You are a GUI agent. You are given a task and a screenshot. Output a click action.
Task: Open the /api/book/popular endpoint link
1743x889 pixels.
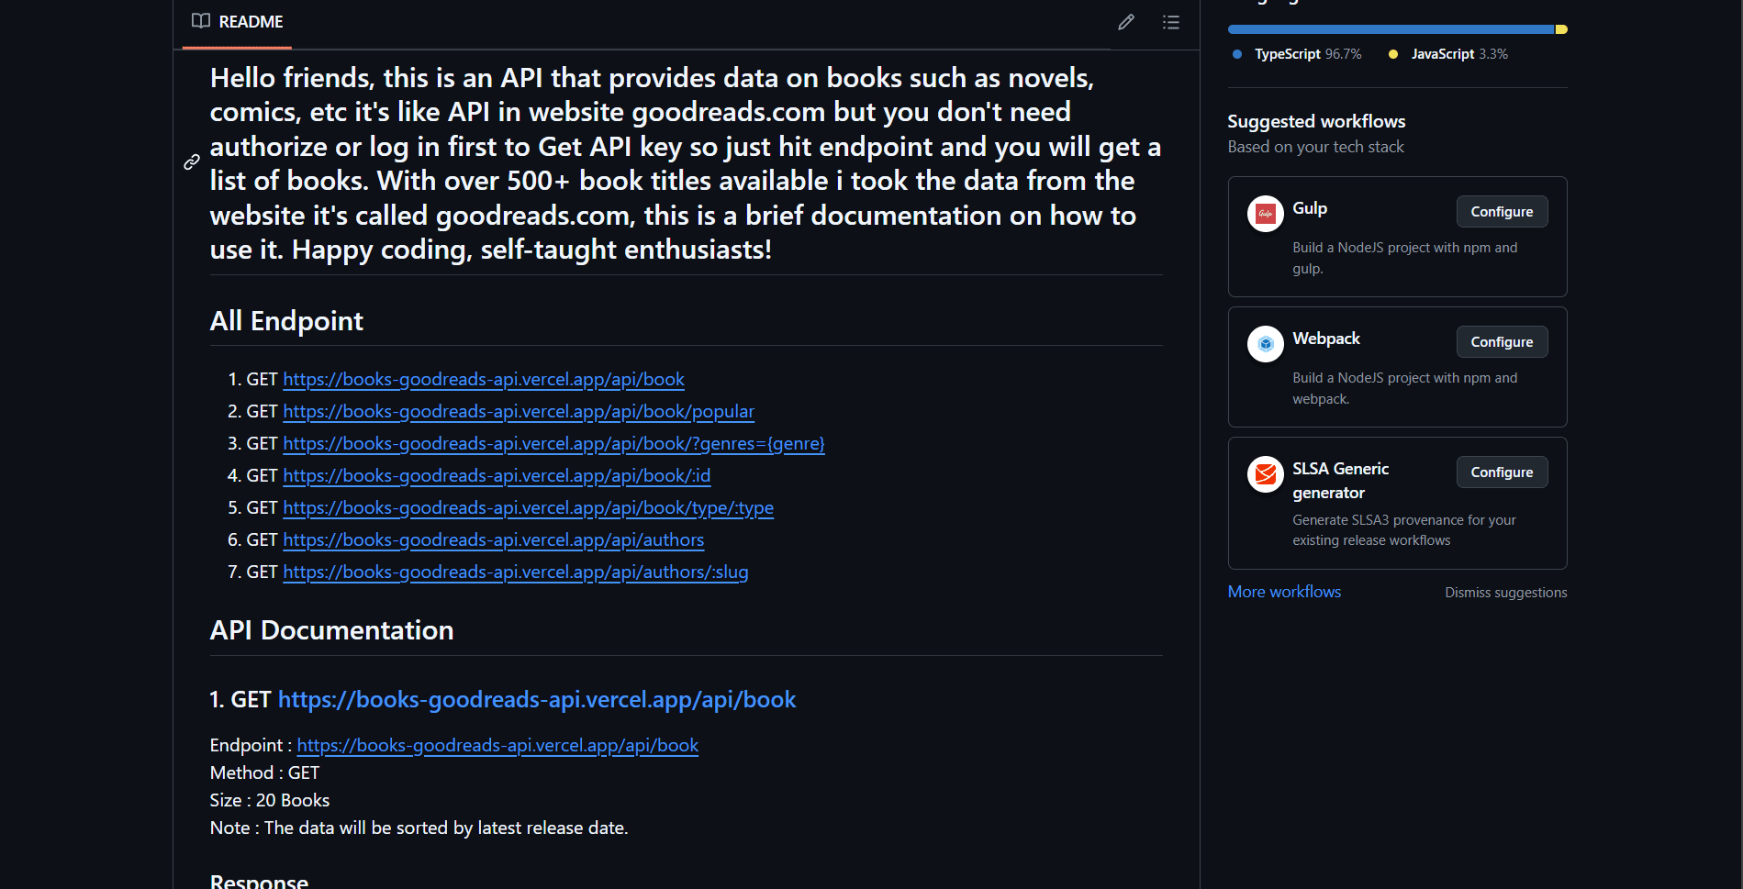click(519, 412)
